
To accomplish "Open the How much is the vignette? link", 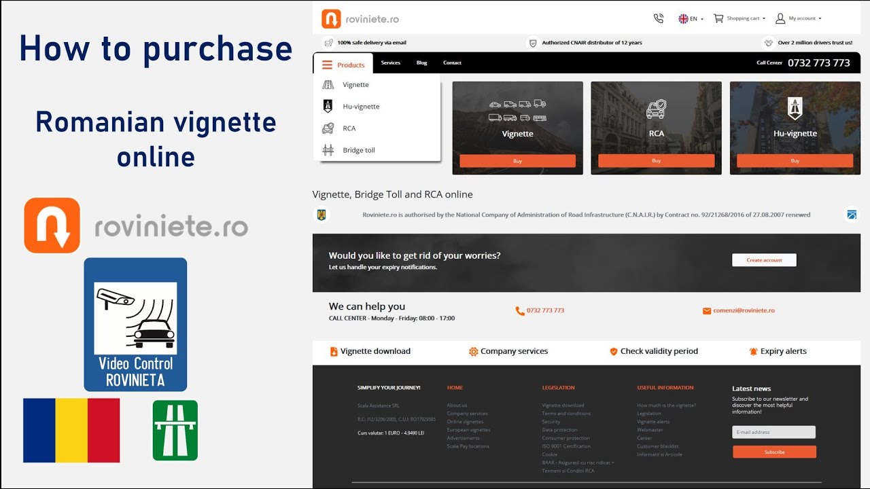I will (666, 405).
